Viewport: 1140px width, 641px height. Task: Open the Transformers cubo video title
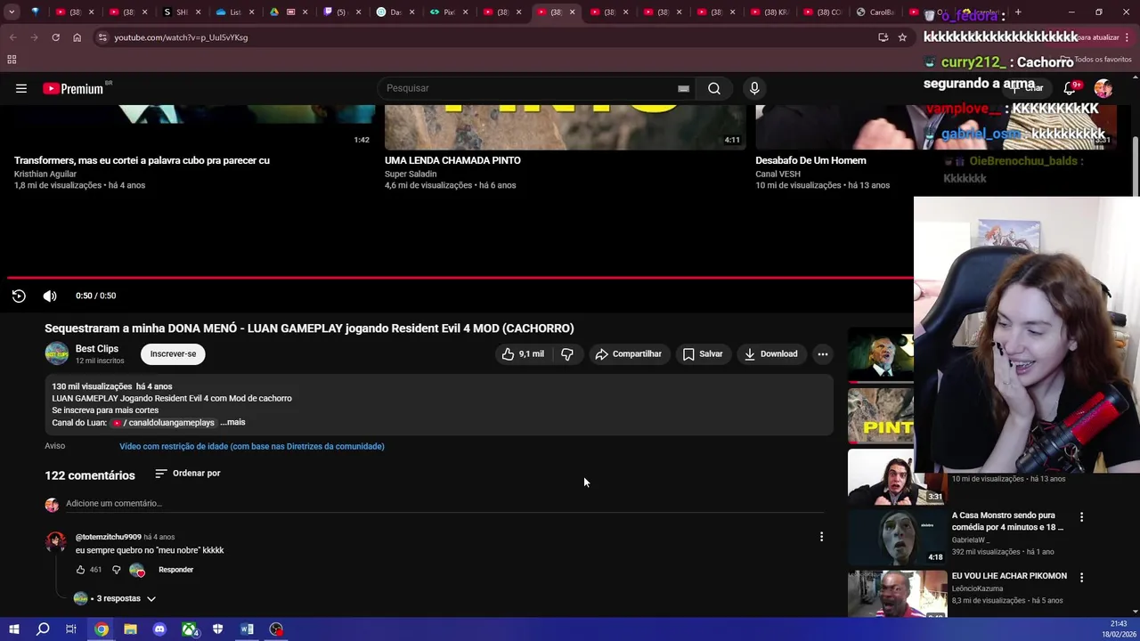tap(142, 160)
